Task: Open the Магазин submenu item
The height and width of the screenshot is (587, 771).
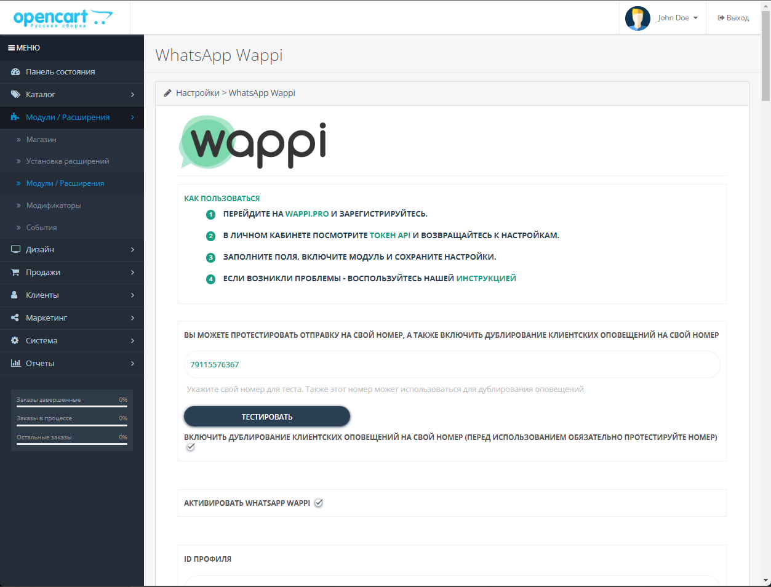Action: coord(41,140)
